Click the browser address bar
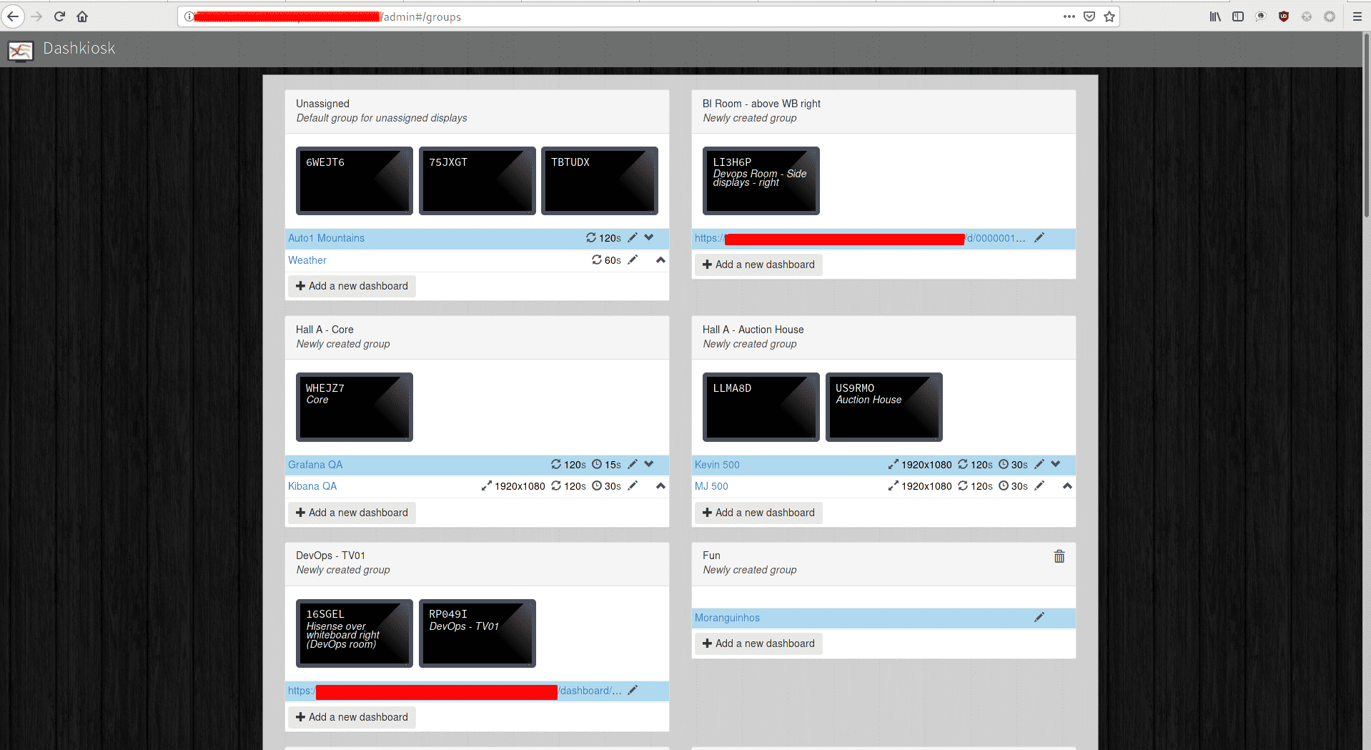The image size is (1371, 750). pyautogui.click(x=715, y=16)
